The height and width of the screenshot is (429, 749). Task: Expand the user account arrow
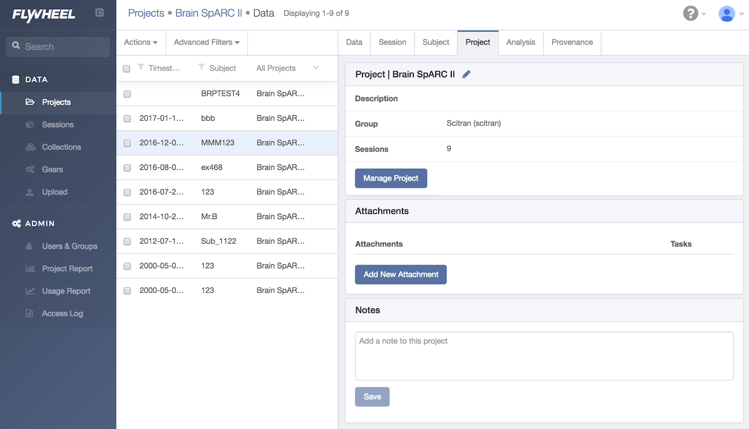[742, 14]
